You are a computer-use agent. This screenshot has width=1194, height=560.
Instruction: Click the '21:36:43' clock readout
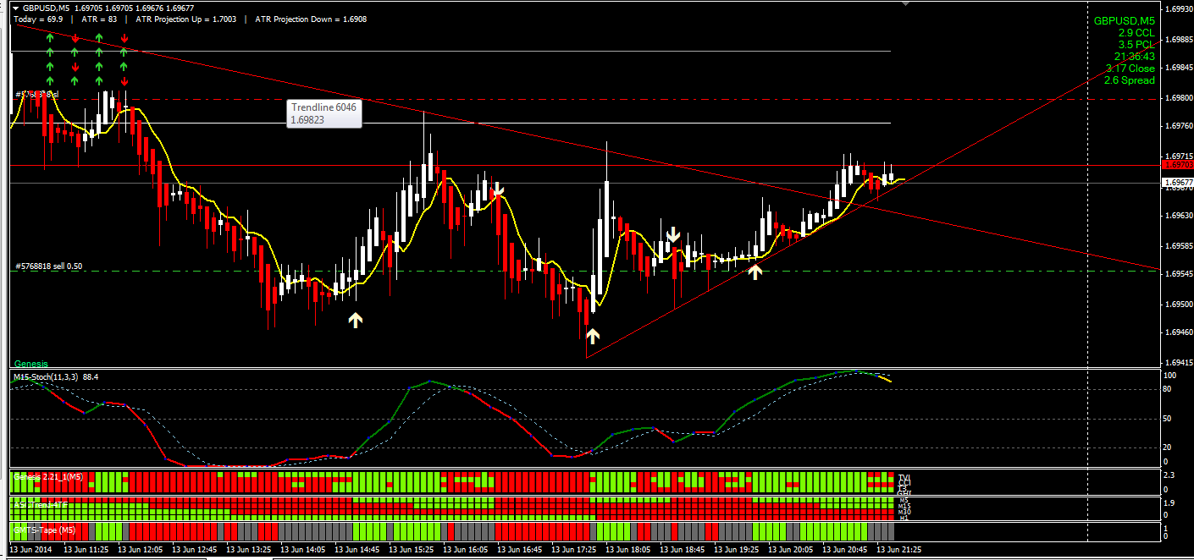tap(1135, 57)
